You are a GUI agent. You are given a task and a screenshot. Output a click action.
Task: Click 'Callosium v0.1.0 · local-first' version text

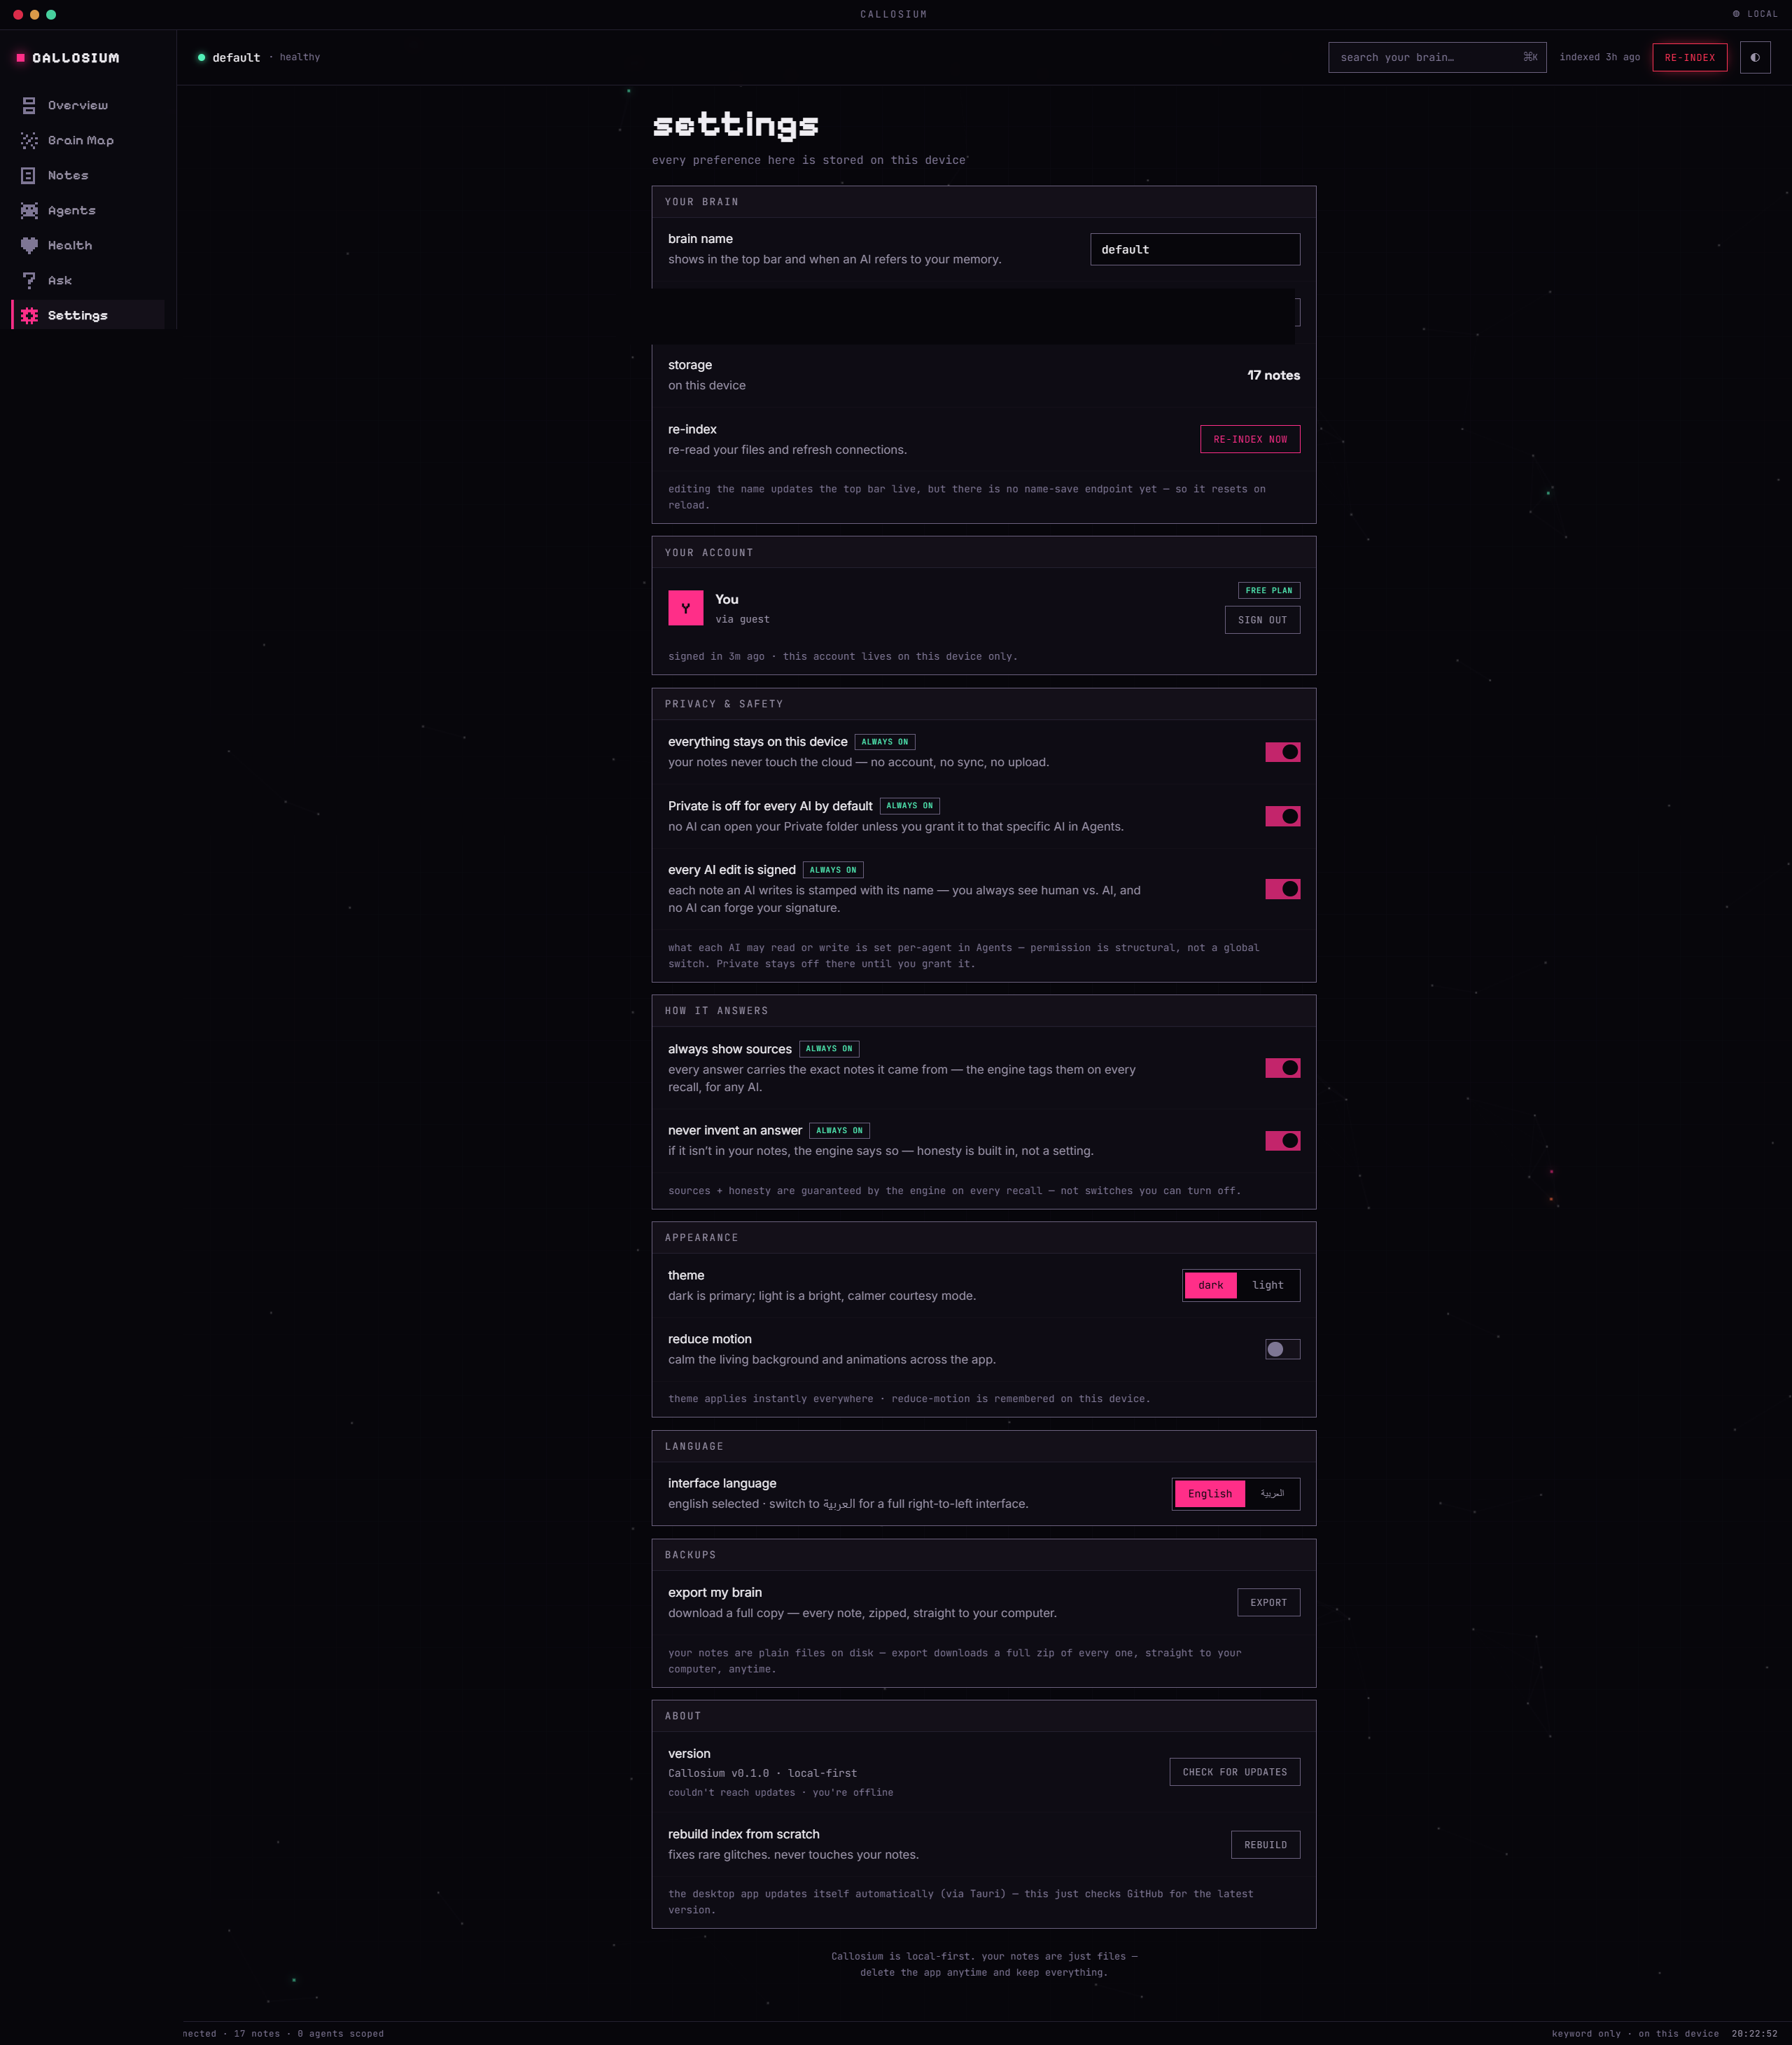(762, 1773)
